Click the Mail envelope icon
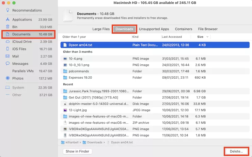 [x=7, y=56]
